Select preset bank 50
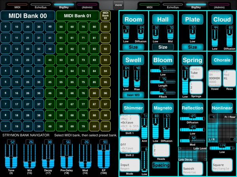The image size is (237, 177). (61, 27)
